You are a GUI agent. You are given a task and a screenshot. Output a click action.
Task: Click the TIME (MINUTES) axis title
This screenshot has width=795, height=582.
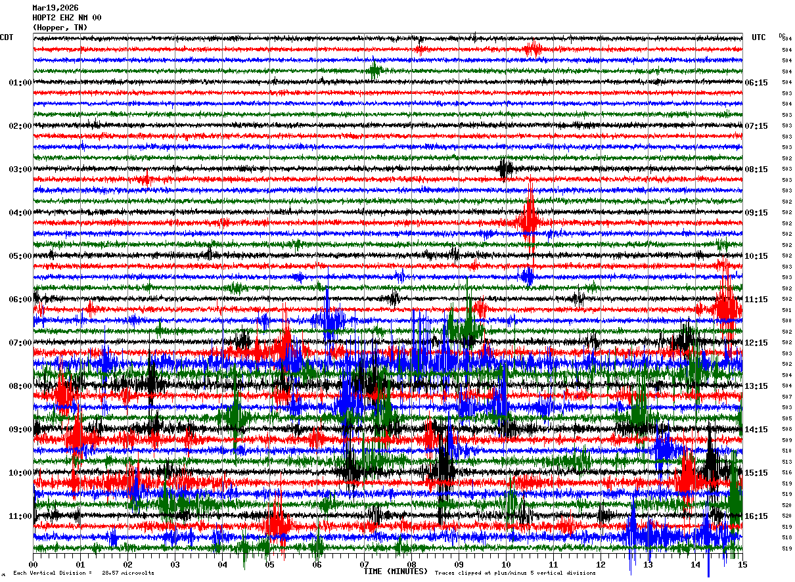[x=396, y=571]
